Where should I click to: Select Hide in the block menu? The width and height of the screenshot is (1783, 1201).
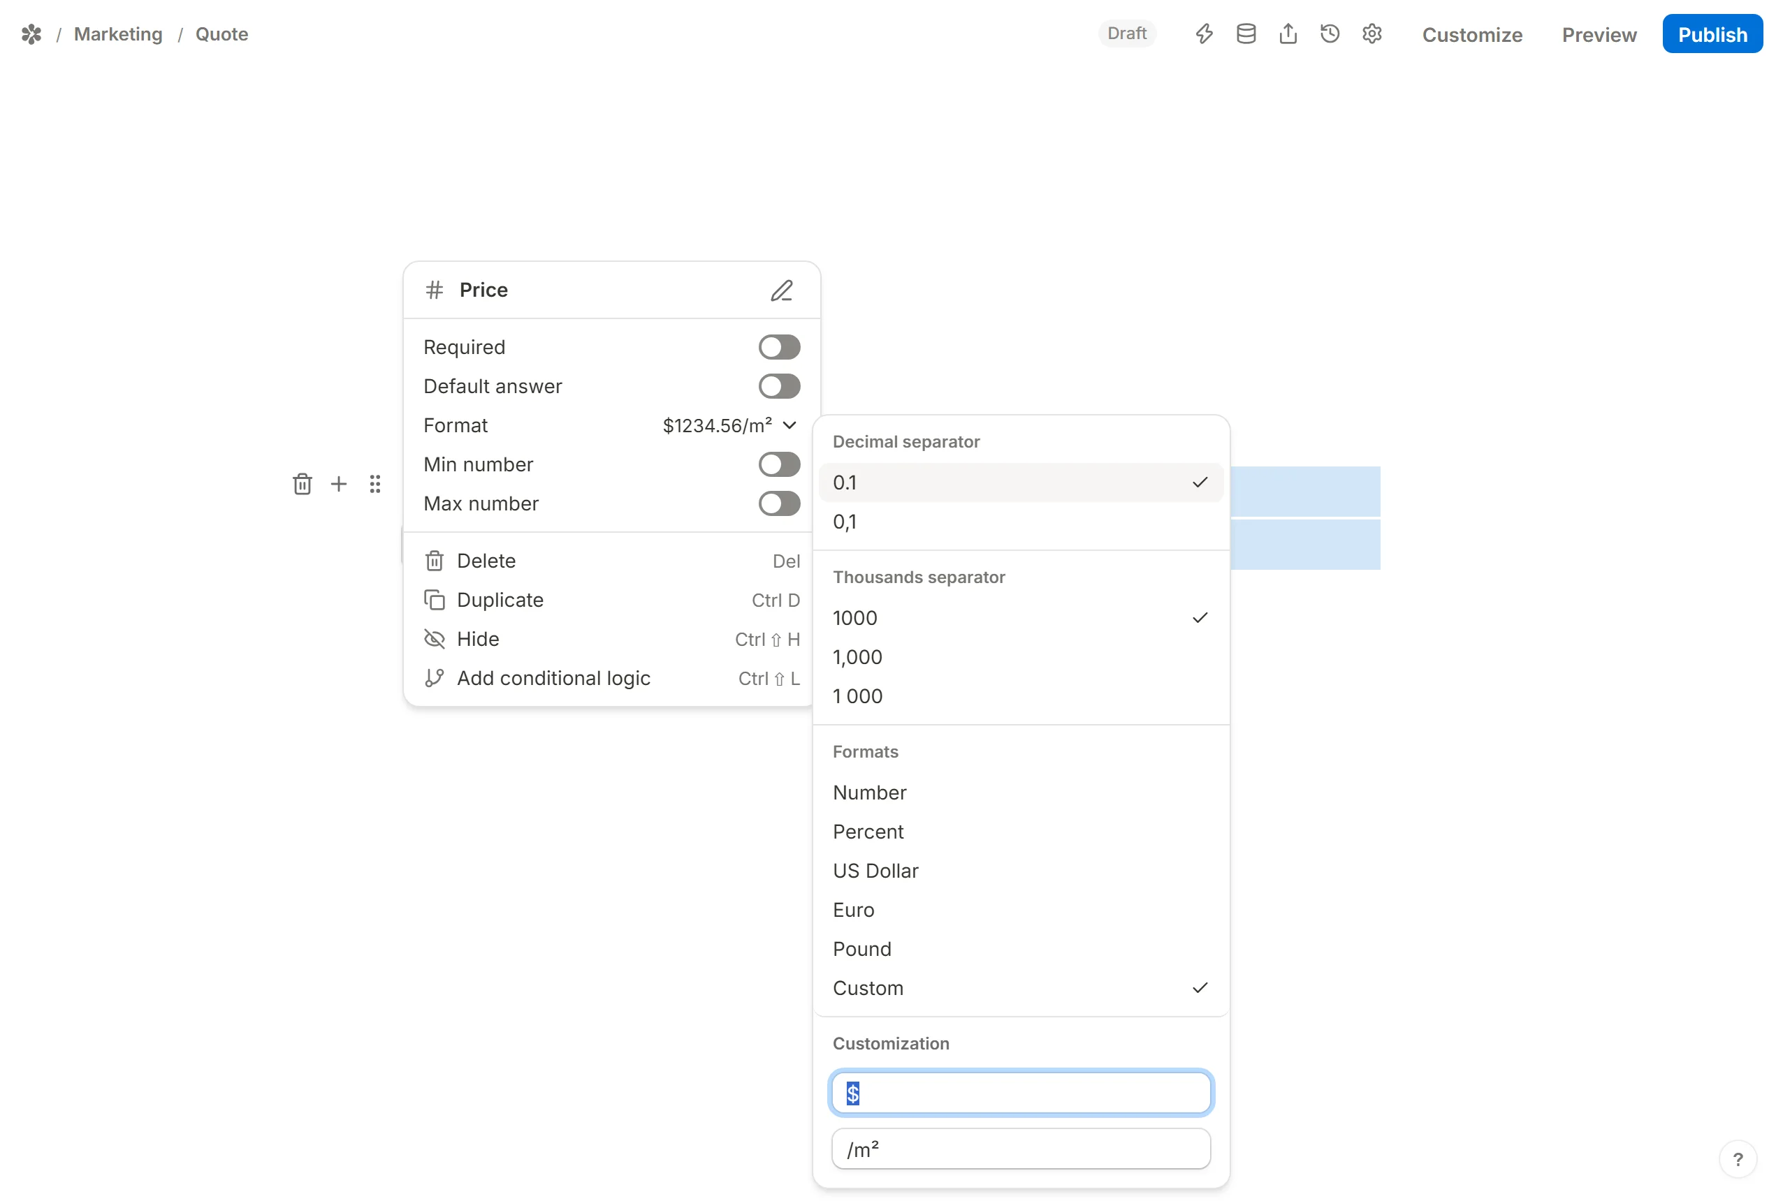[611, 639]
